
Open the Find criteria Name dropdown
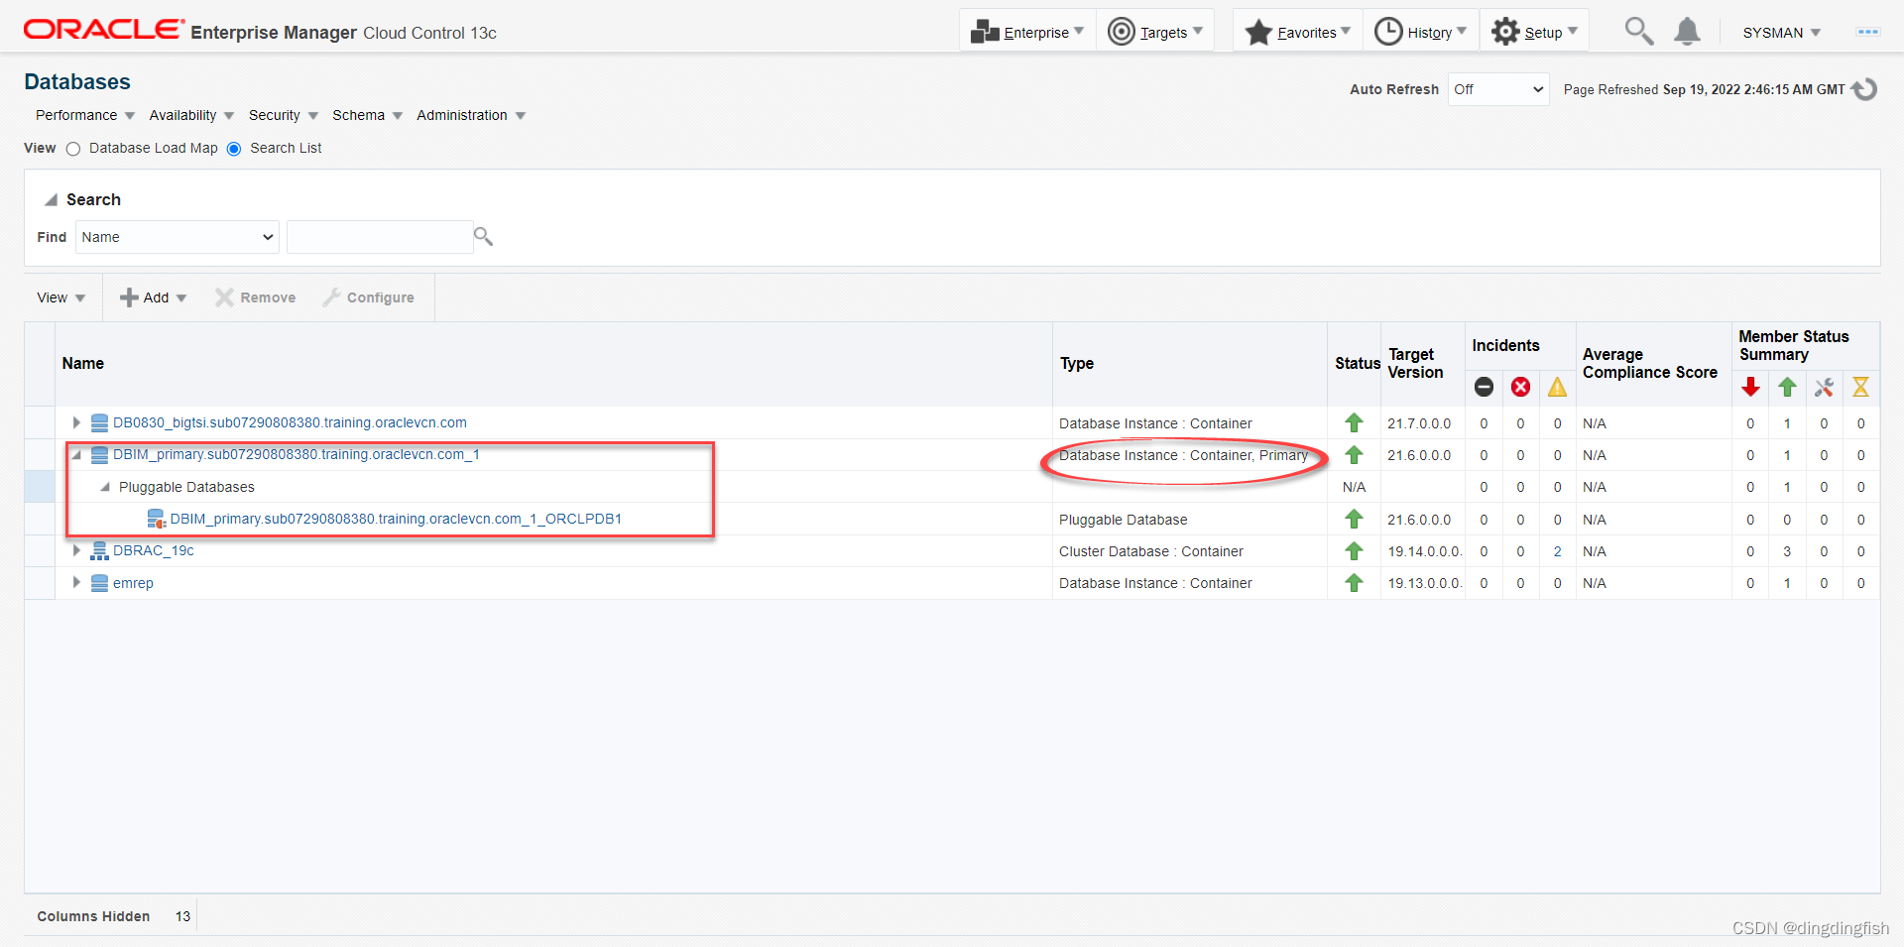pos(177,237)
